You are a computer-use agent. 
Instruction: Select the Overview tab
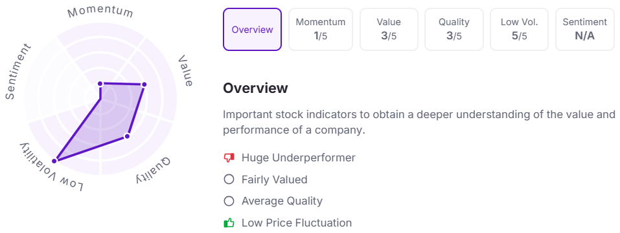click(x=252, y=30)
